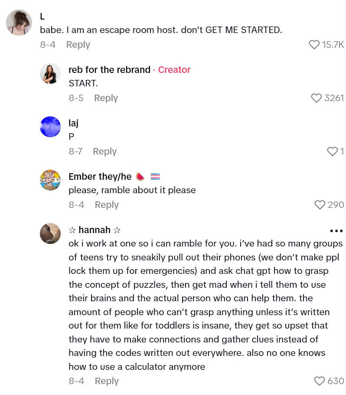Open the comment options ellipsis menu

point(336,230)
